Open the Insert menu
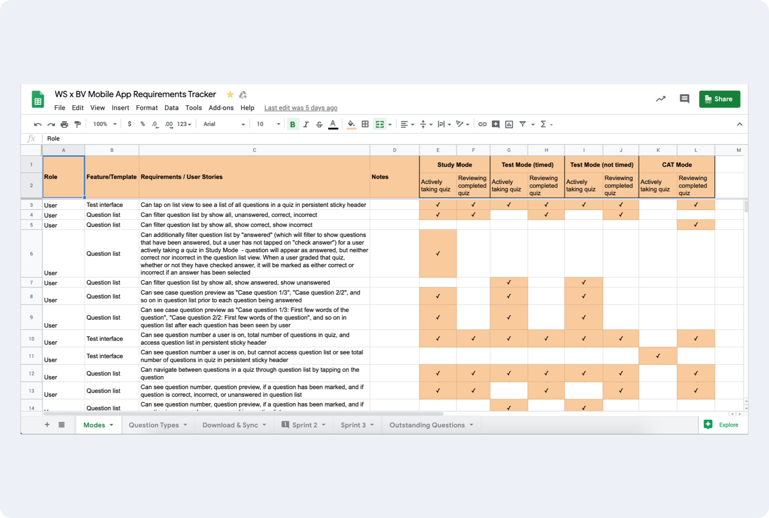769x518 pixels. tap(120, 108)
